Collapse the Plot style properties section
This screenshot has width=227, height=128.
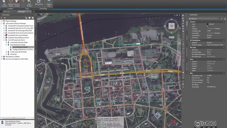pyautogui.click(x=223, y=47)
